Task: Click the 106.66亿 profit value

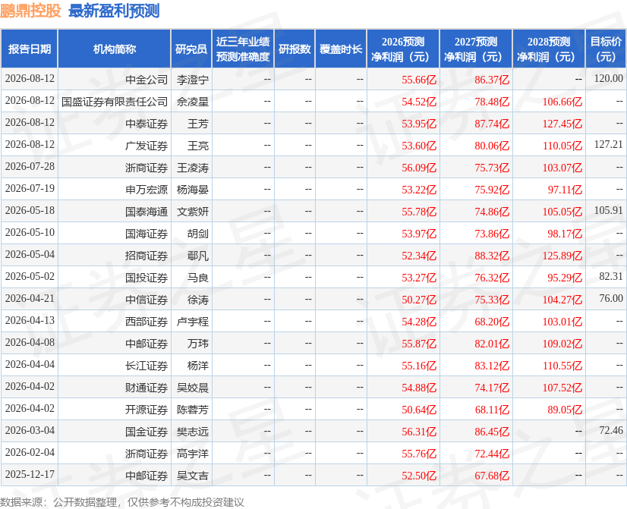Action: tap(562, 102)
